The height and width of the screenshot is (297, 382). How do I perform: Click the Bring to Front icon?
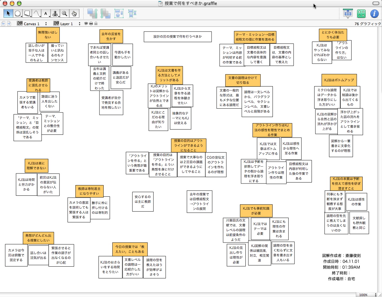tap(92, 14)
